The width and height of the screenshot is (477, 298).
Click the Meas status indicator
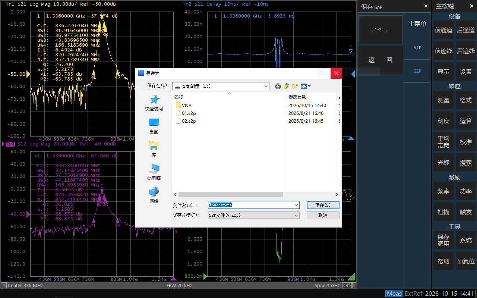(394, 294)
